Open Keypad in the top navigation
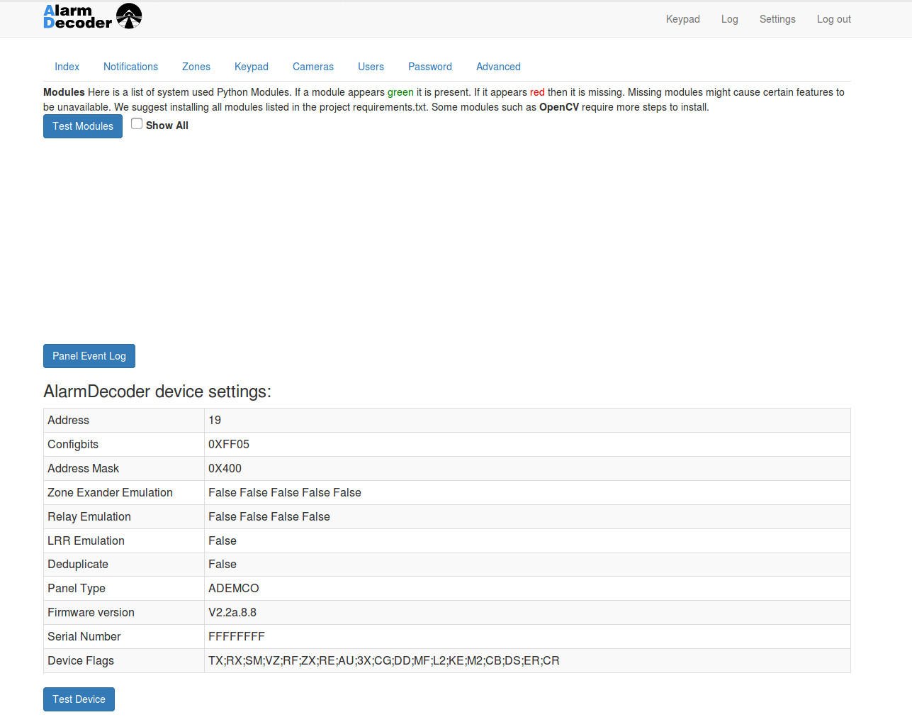Image resolution: width=912 pixels, height=727 pixels. tap(682, 19)
